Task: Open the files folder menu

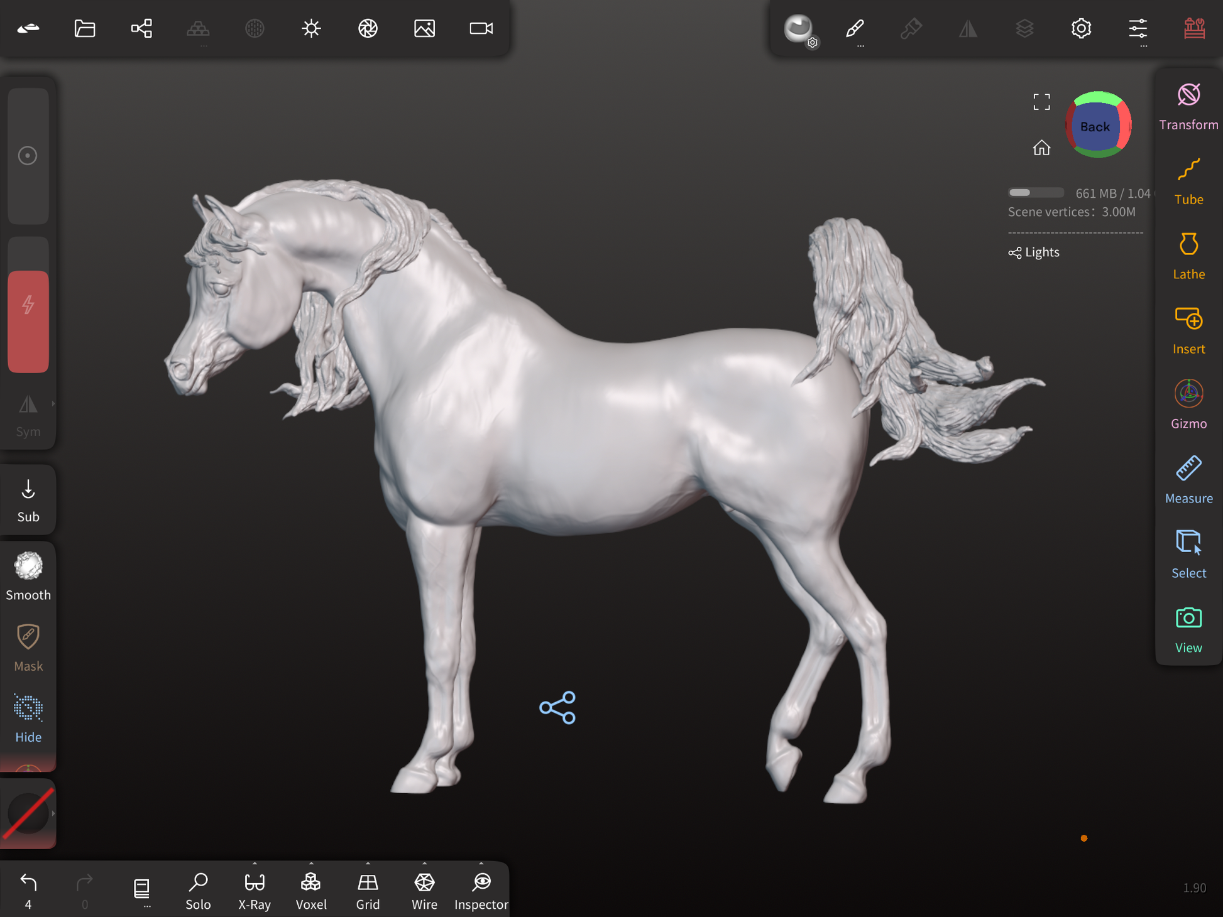Action: point(85,28)
